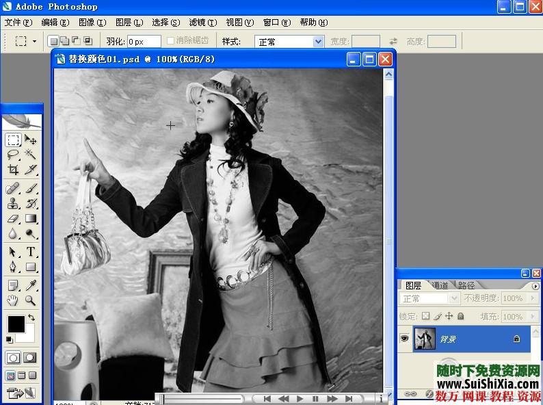Pick the Crop tool

[x=13, y=170]
